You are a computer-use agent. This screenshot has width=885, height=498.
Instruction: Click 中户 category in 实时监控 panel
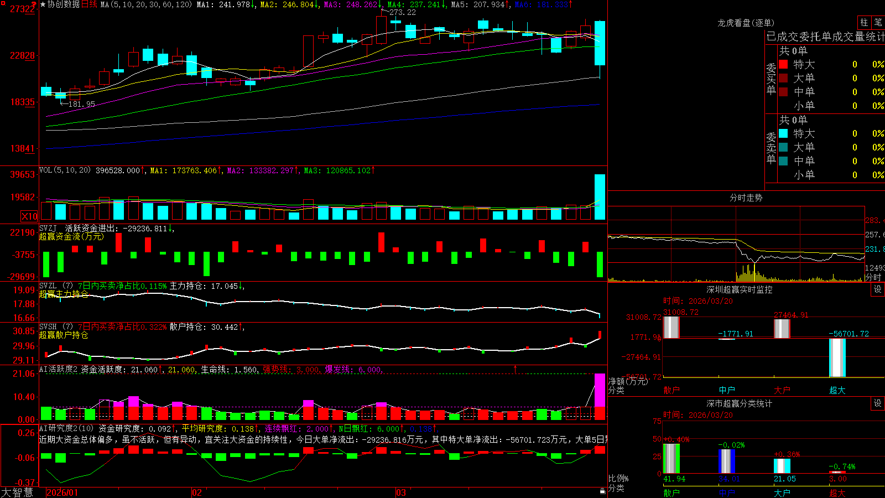727,390
